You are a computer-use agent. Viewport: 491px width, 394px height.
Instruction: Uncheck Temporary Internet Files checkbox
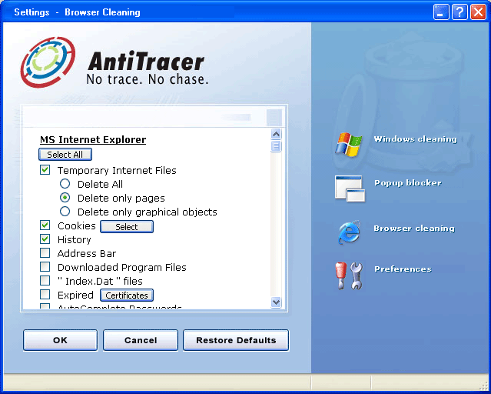45,170
